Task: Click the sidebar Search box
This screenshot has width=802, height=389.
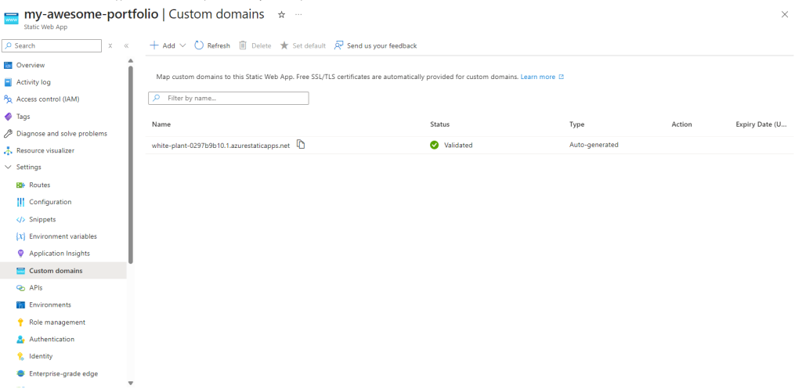Action: coord(53,46)
